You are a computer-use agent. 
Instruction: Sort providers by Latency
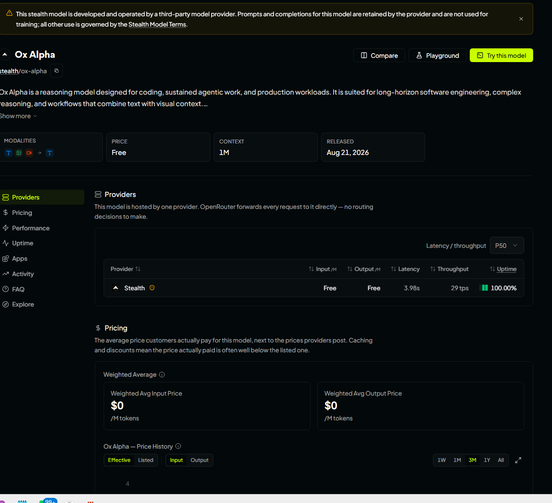405,269
